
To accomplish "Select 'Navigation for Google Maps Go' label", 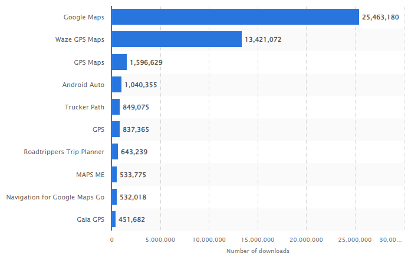I will 55,197.
